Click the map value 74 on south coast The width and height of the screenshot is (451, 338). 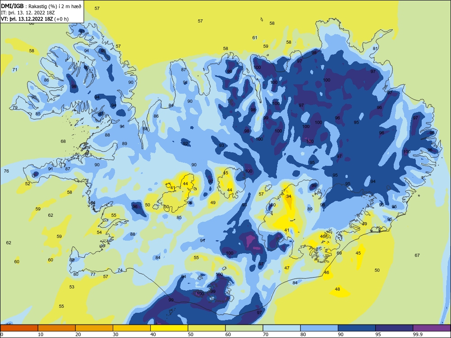[120, 270]
